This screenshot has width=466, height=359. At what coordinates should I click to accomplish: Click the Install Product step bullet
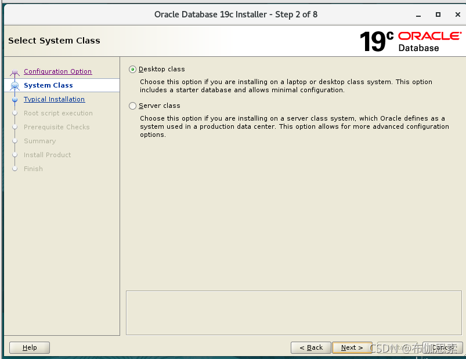[15, 155]
